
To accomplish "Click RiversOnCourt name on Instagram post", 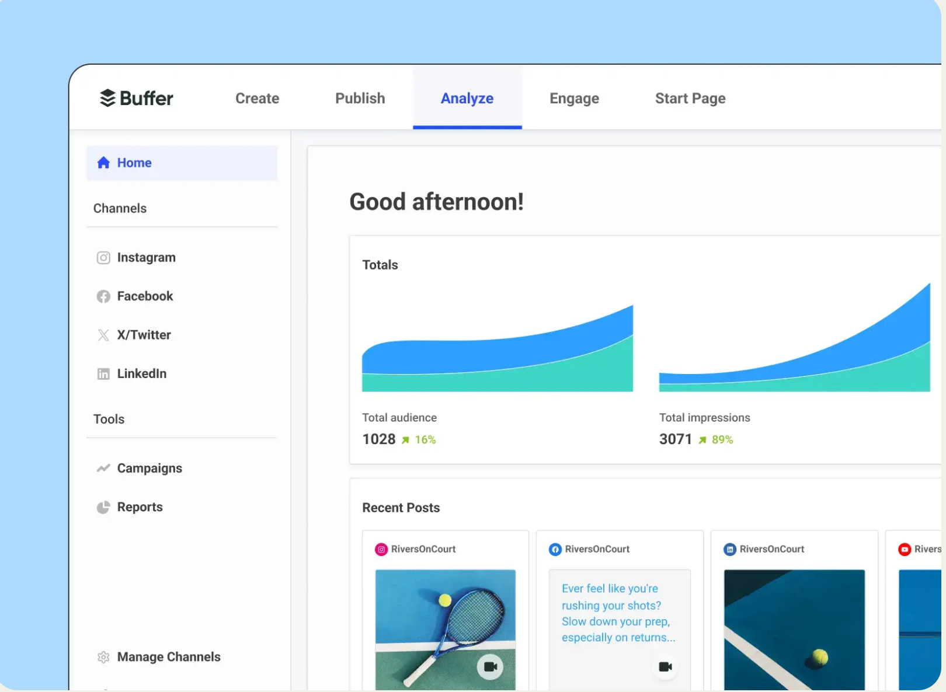I will click(423, 549).
